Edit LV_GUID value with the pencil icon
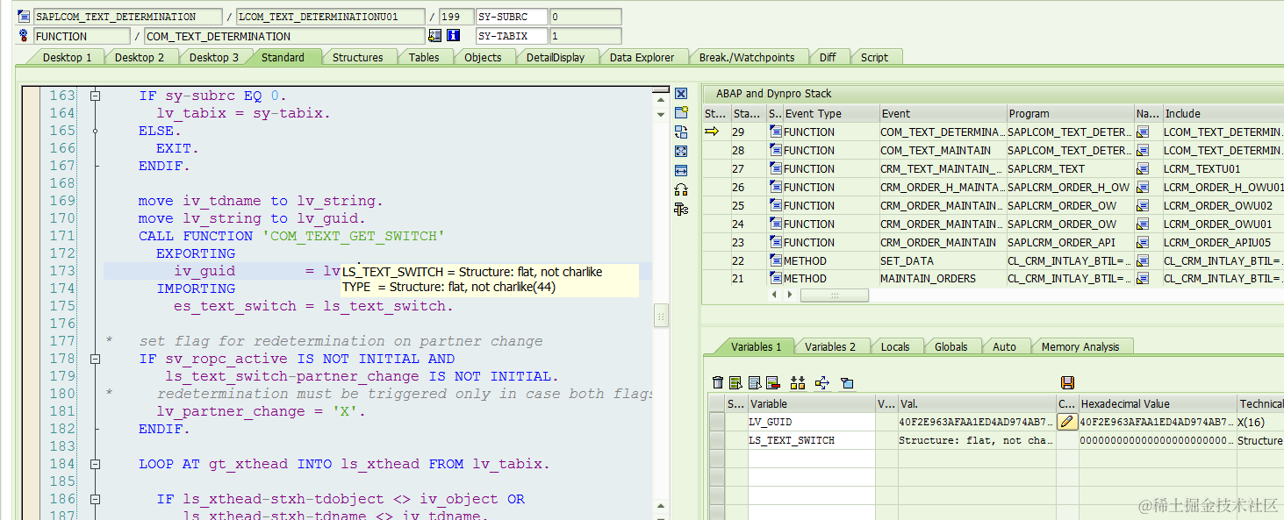This screenshot has width=1284, height=520. coord(1067,422)
